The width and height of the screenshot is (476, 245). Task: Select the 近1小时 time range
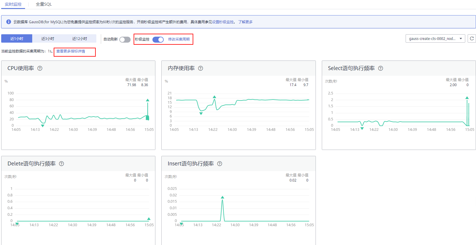(17, 38)
